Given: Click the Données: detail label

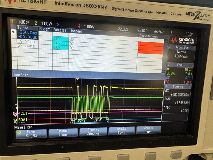Looking at the screenshot, I should (x=20, y=75).
